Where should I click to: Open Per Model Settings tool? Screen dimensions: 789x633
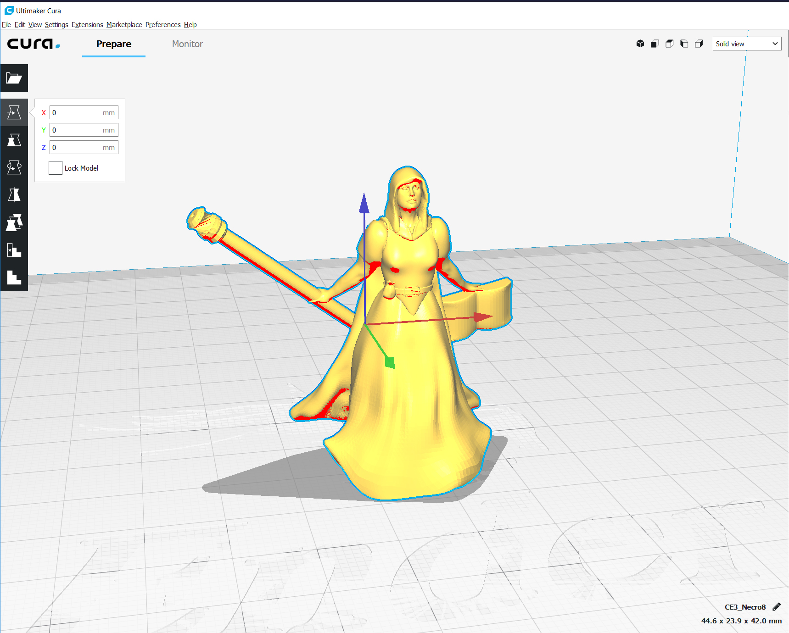tap(14, 222)
